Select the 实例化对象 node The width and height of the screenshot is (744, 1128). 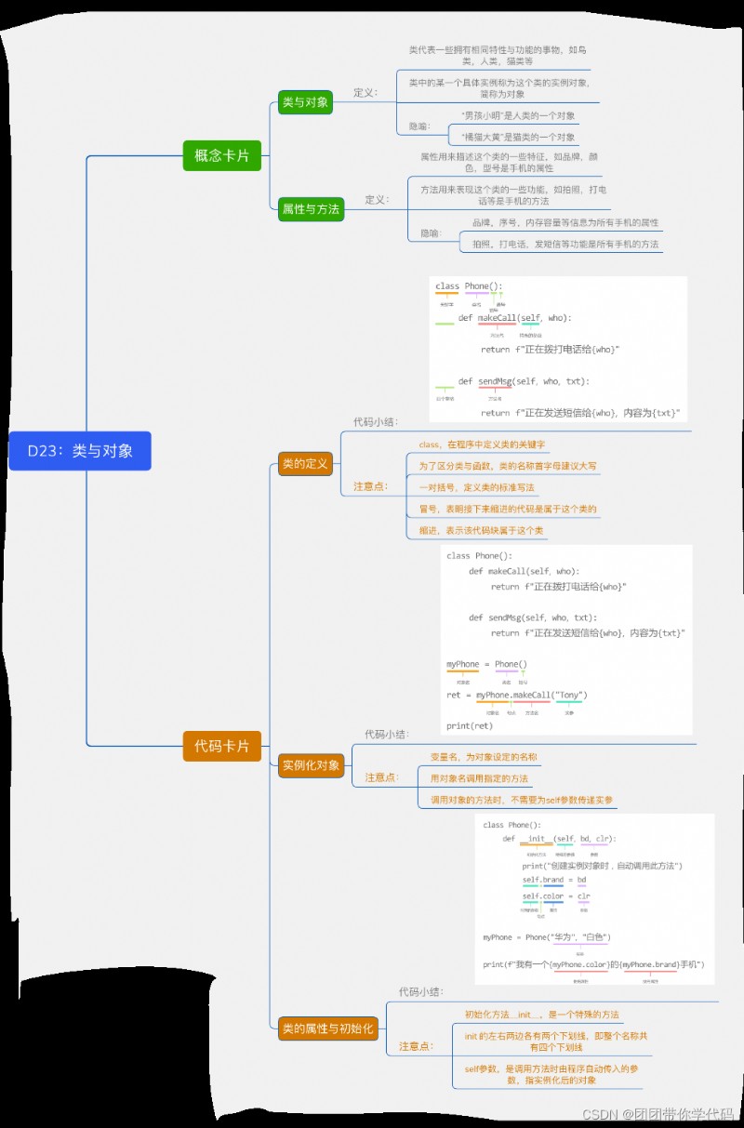[312, 765]
